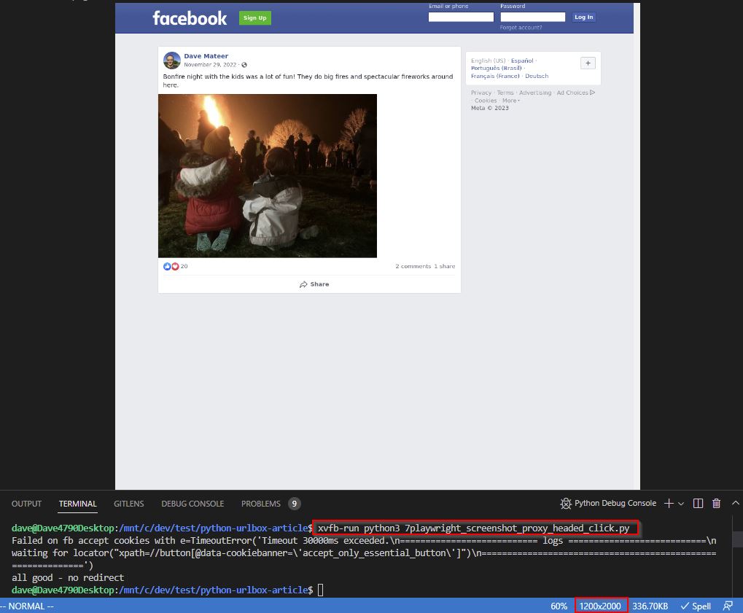This screenshot has width=743, height=613.
Task: Open the GITLENS panel tab
Action: coord(128,504)
